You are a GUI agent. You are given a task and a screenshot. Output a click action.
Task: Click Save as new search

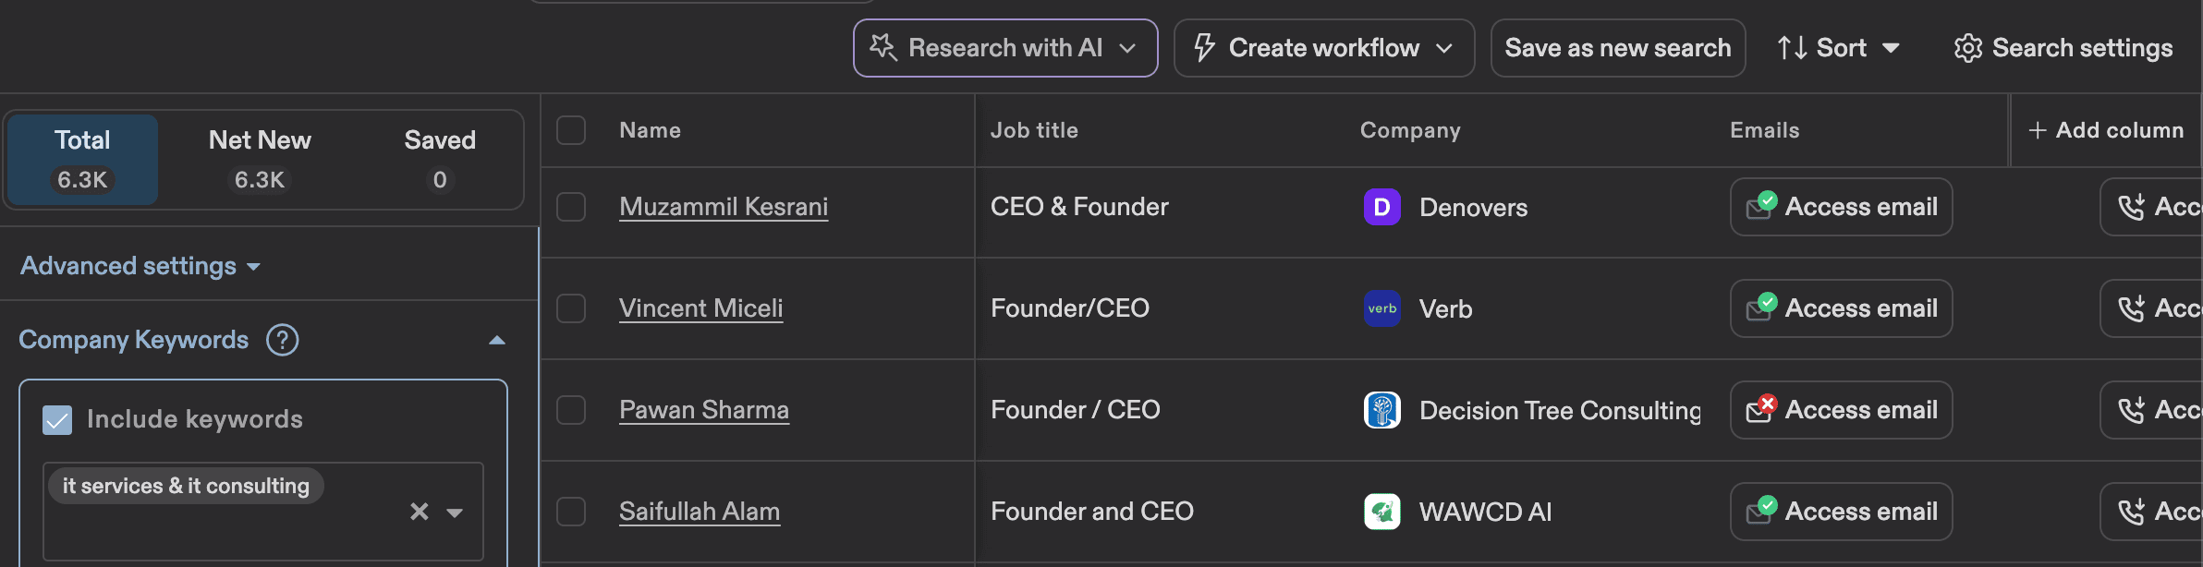[x=1617, y=47]
